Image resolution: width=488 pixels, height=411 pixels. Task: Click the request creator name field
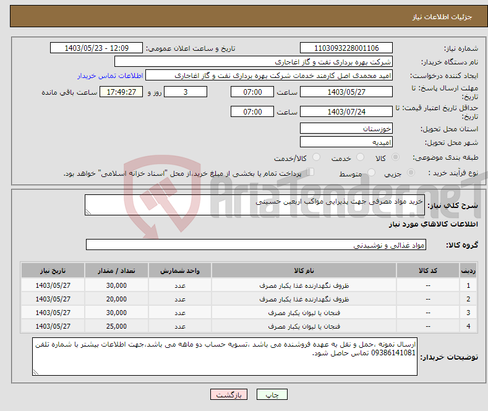click(269, 76)
